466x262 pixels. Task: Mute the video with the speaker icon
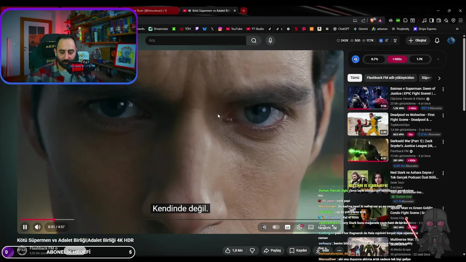pos(37,227)
